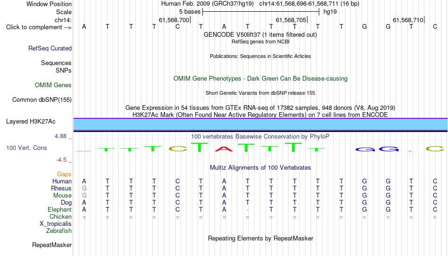Click the 100 Vert. Cons label
This screenshot has height=256, width=448.
click(x=26, y=148)
